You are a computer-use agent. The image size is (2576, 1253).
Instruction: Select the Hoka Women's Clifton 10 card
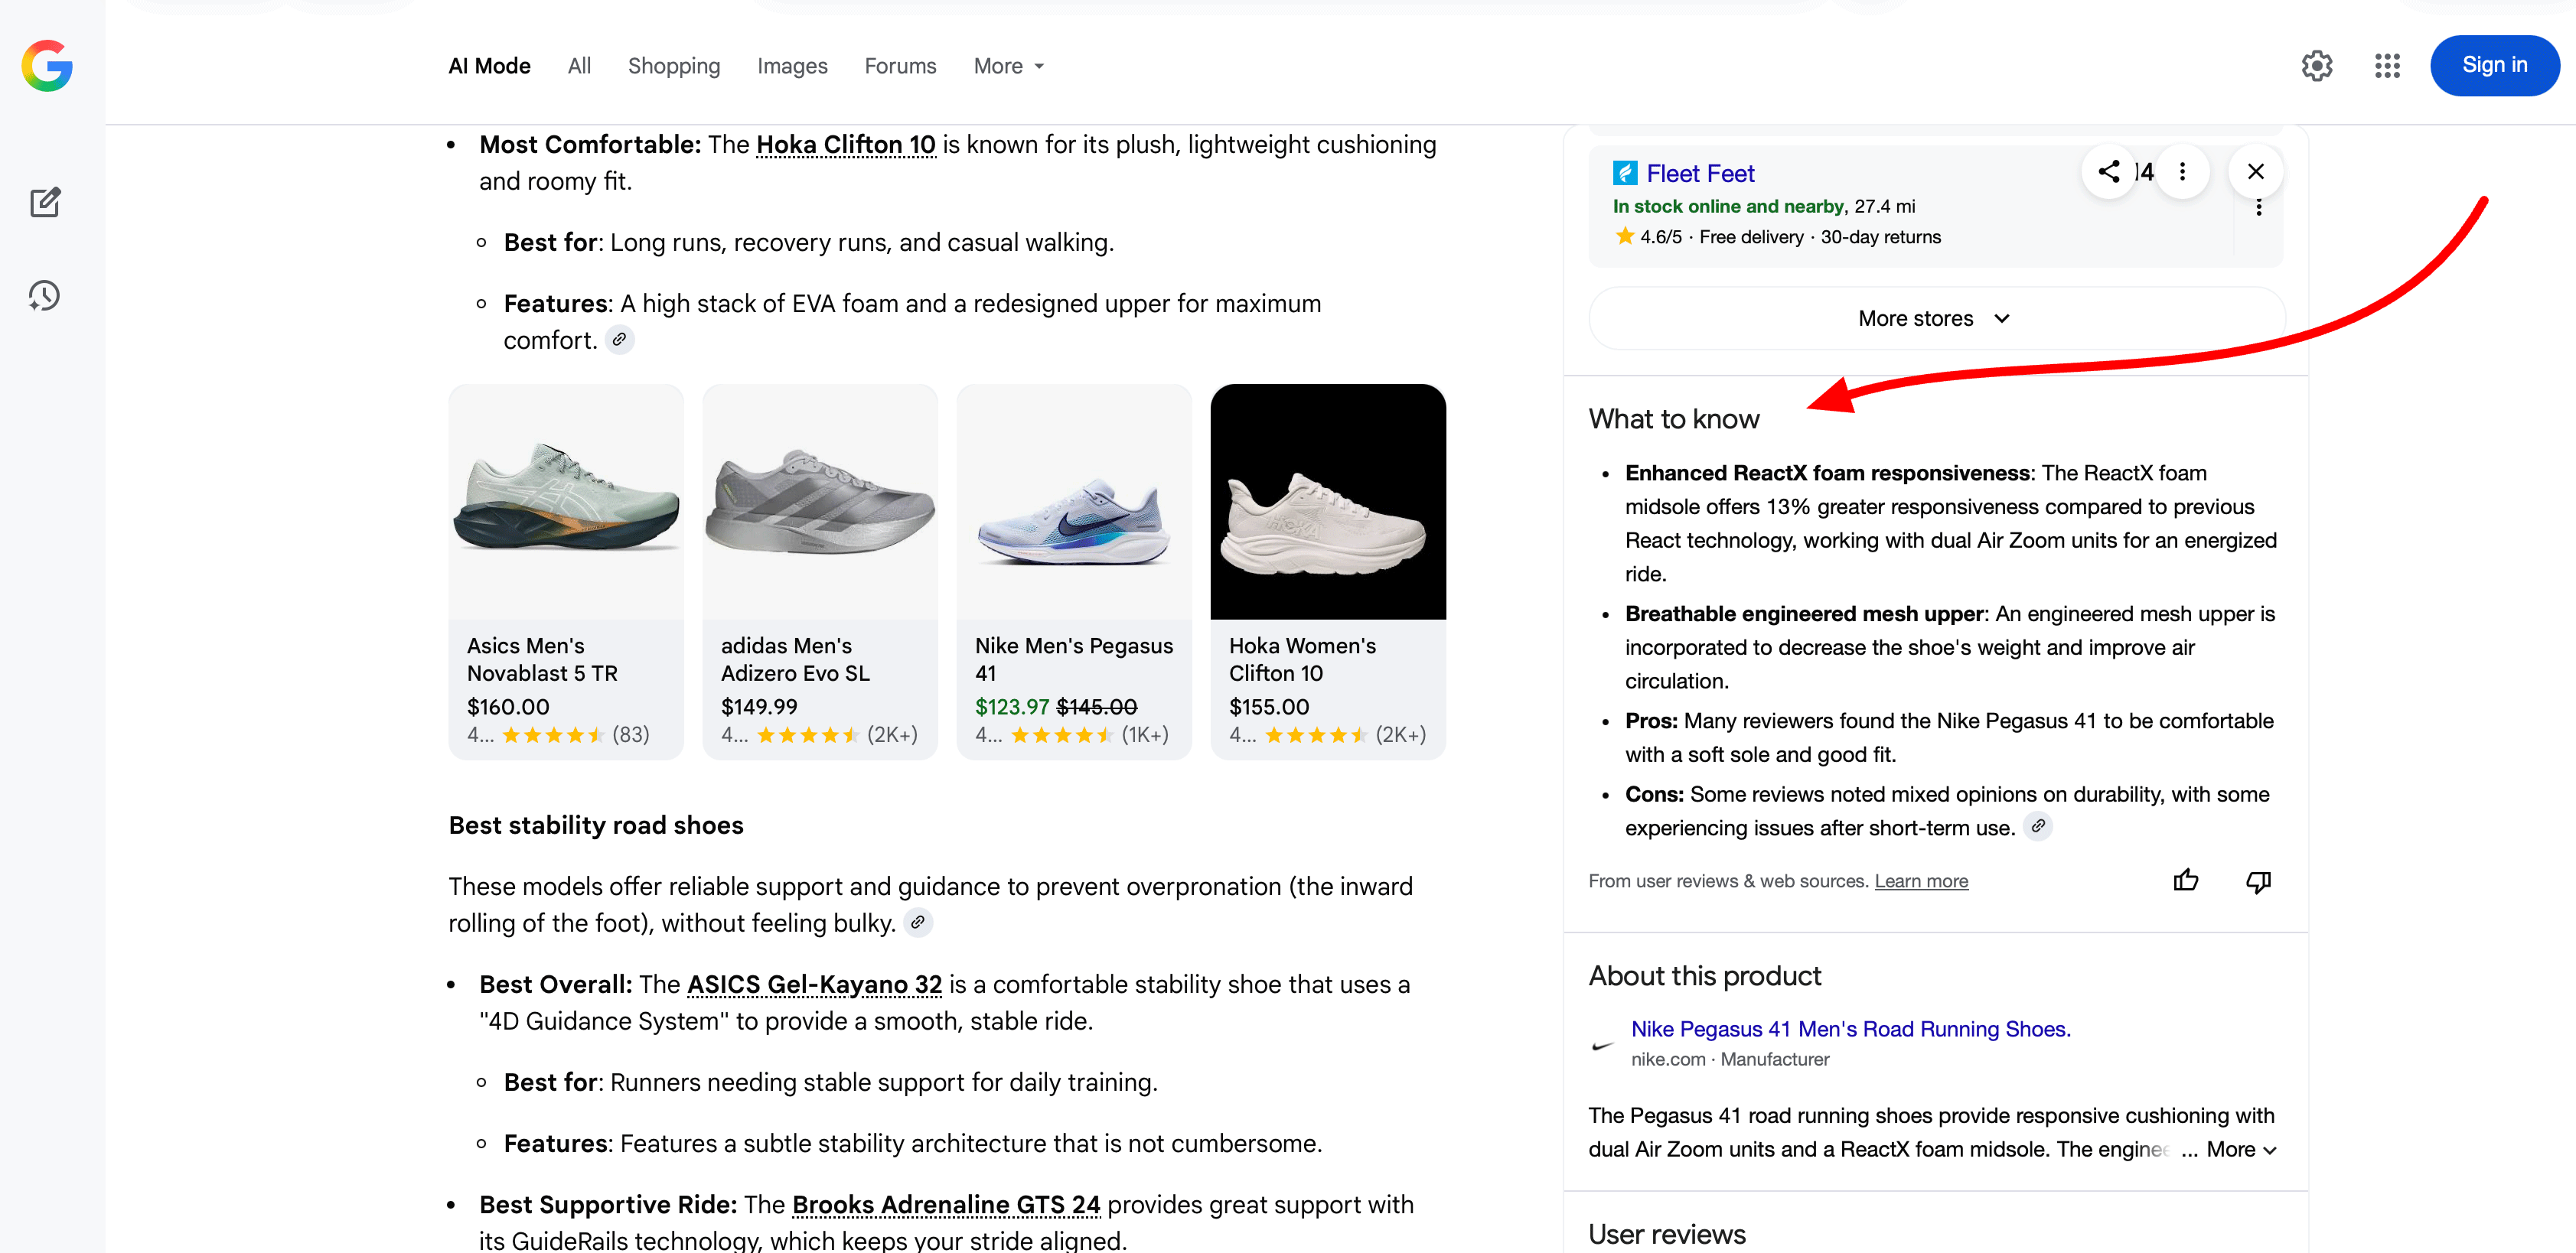click(x=1327, y=571)
